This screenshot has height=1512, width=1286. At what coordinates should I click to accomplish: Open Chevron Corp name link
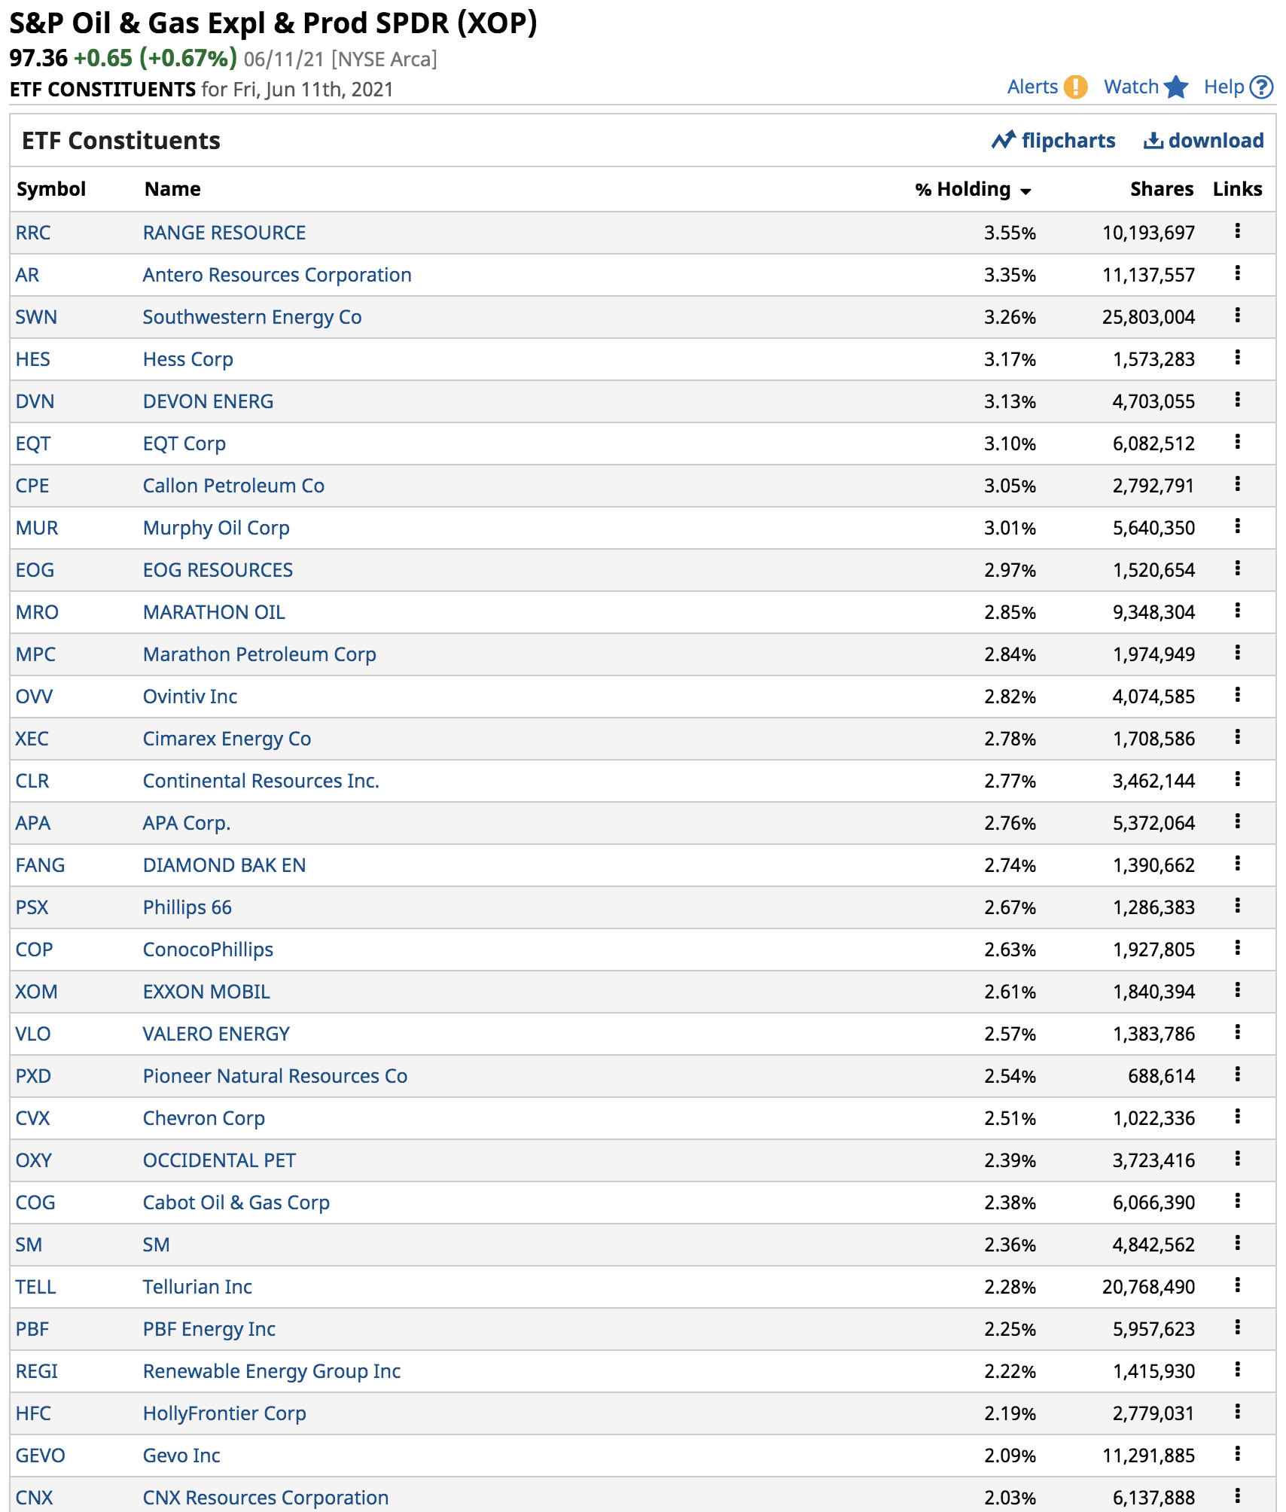(204, 1118)
